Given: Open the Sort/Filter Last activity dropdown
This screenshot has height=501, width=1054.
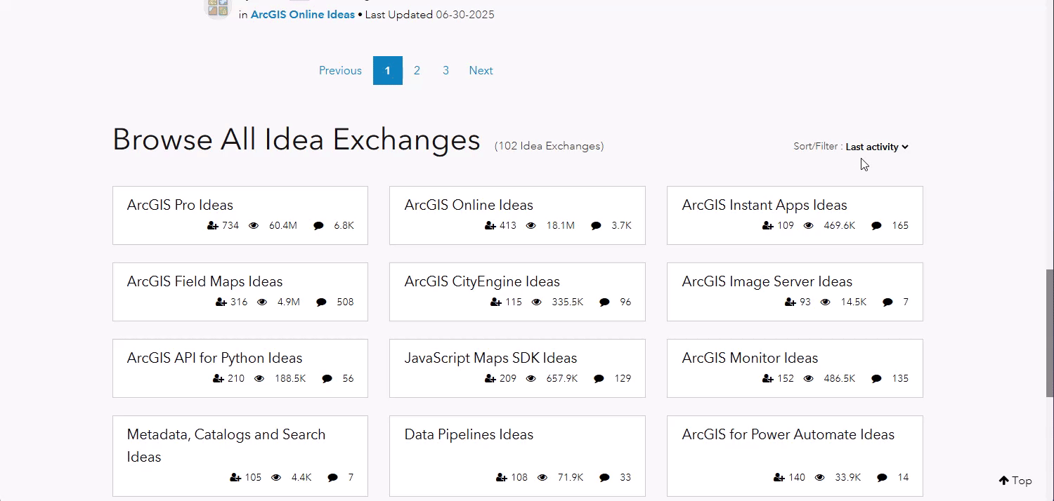Looking at the screenshot, I should pyautogui.click(x=877, y=147).
